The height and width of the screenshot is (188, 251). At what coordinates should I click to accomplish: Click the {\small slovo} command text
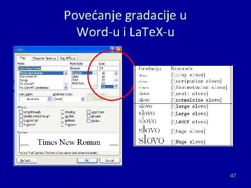(x=190, y=94)
